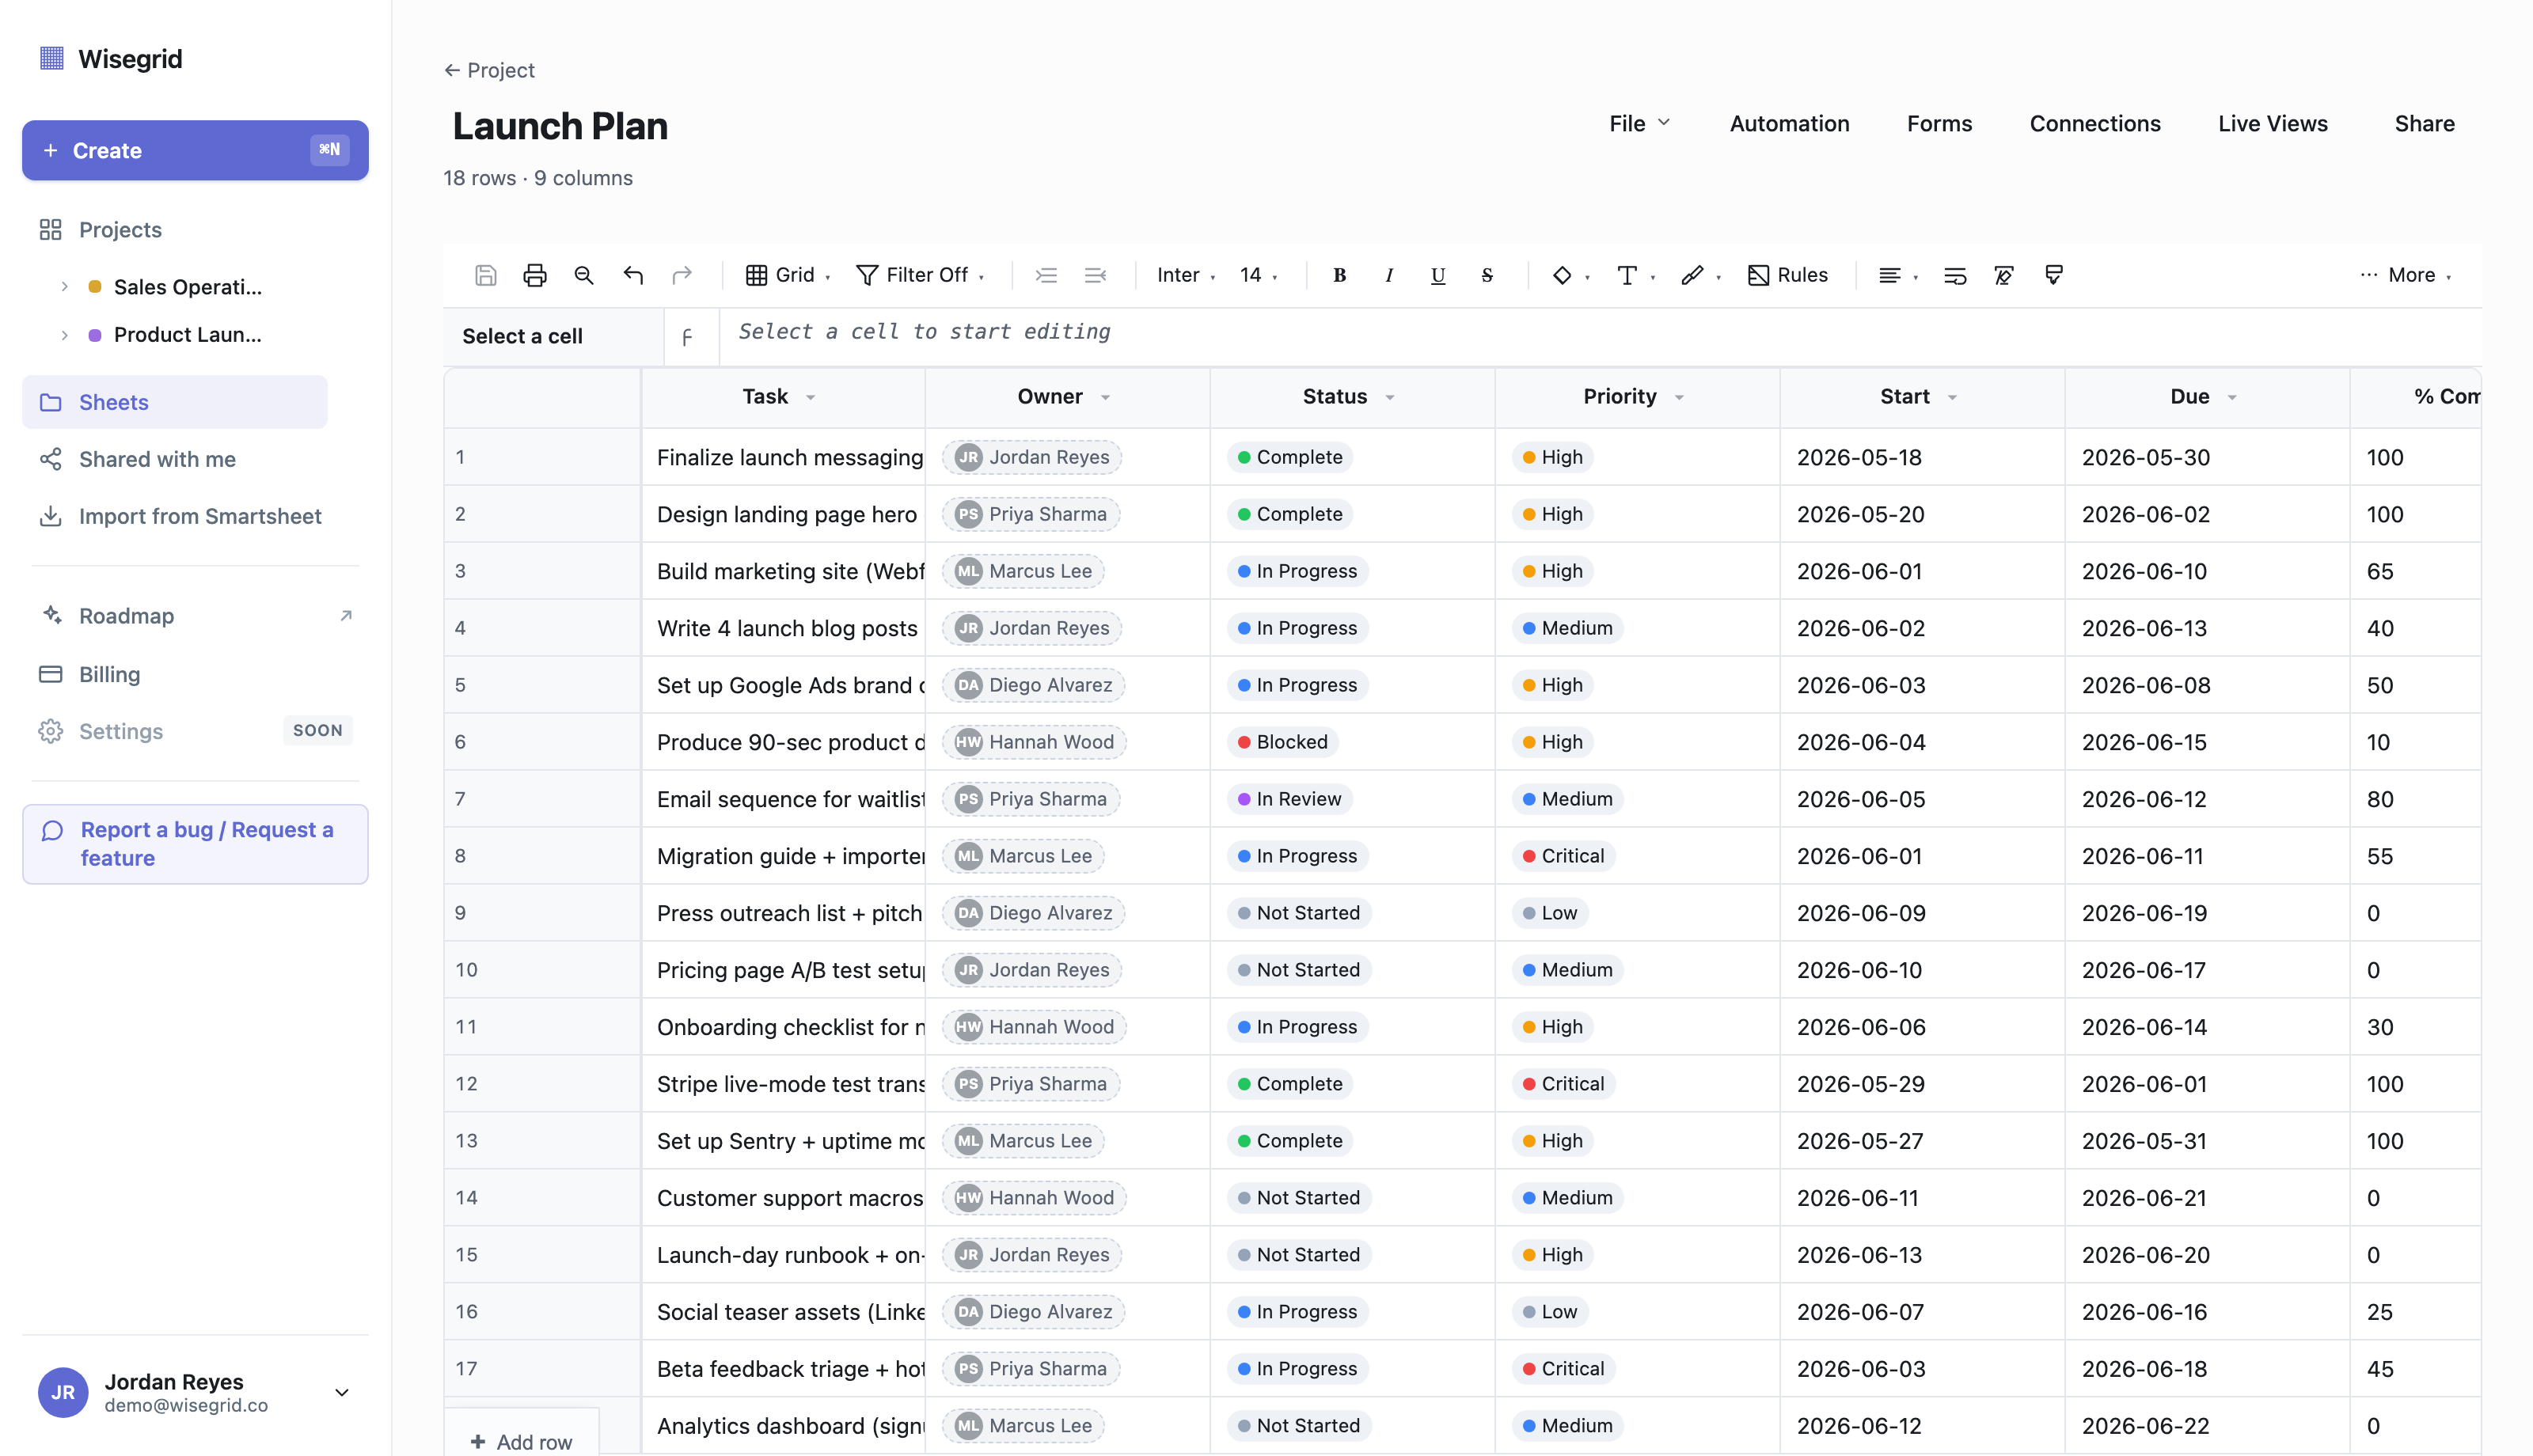Click the print icon

pos(535,275)
